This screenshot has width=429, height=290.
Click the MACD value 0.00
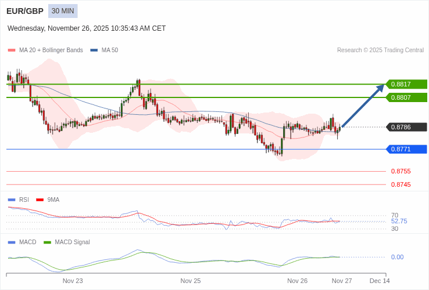pyautogui.click(x=397, y=257)
